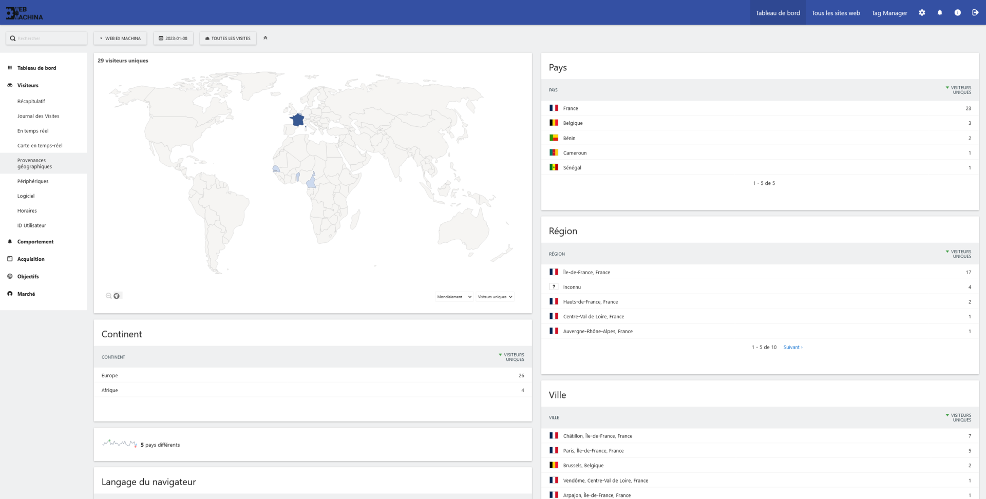Open the Tag Manager menu item
Image resolution: width=986 pixels, height=499 pixels.
point(889,13)
